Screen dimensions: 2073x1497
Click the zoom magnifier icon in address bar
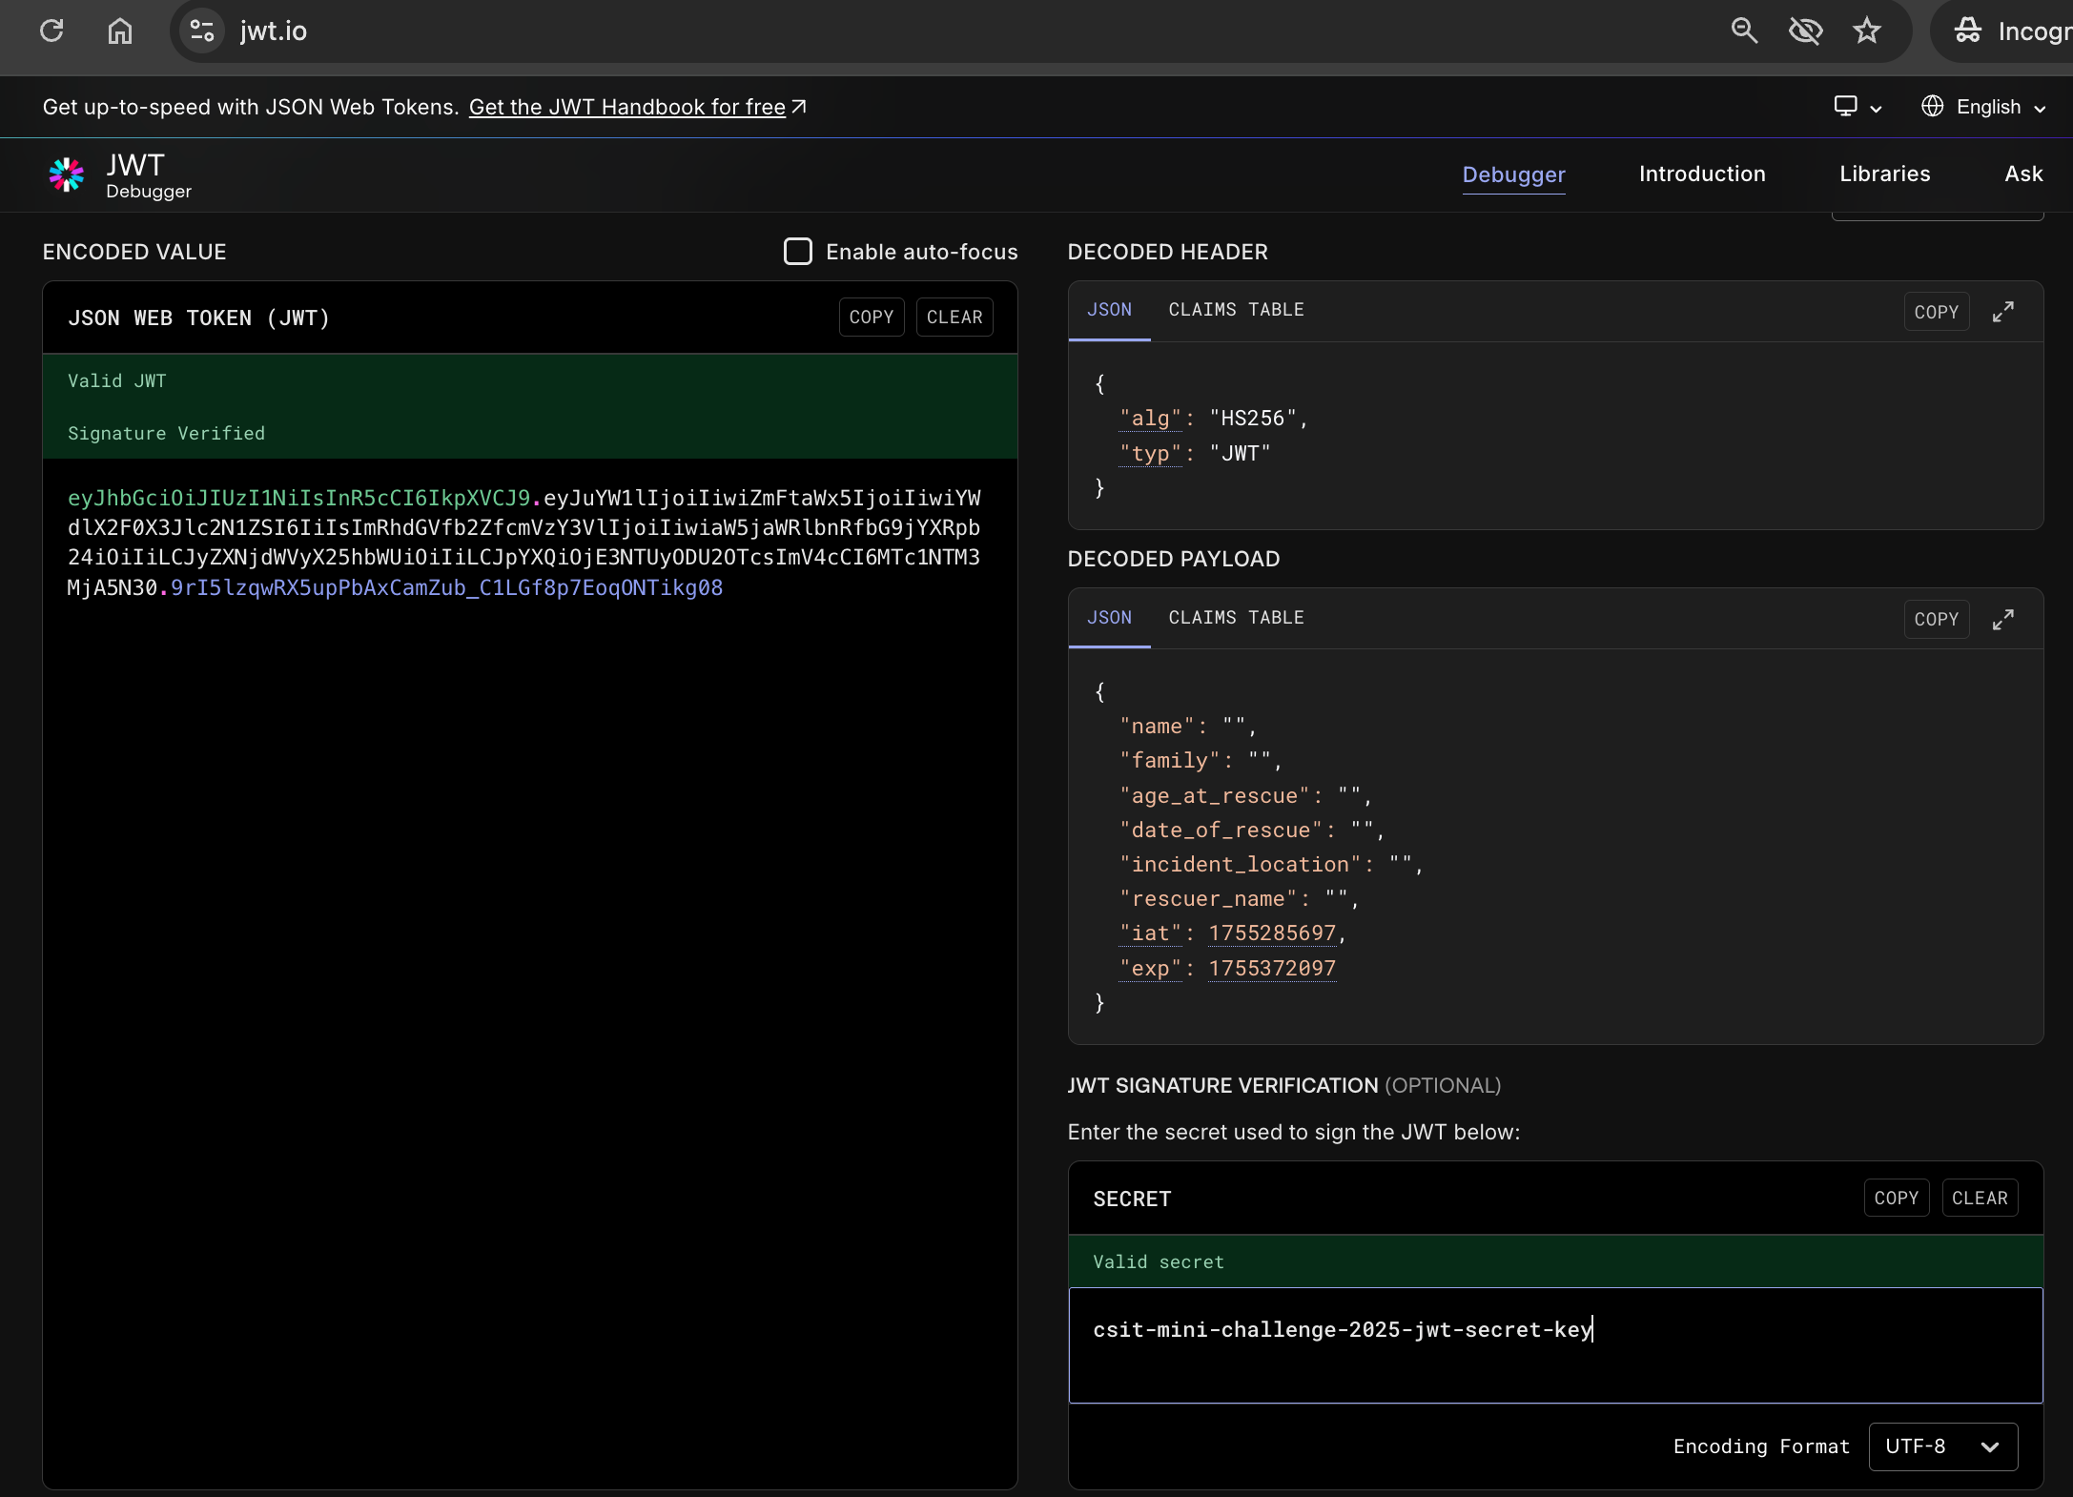tap(1744, 31)
